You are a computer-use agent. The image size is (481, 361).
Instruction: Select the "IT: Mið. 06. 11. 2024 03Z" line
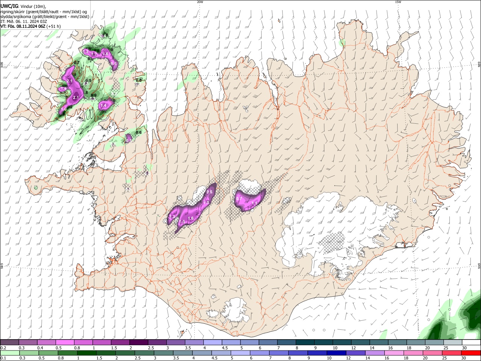[x=24, y=21]
